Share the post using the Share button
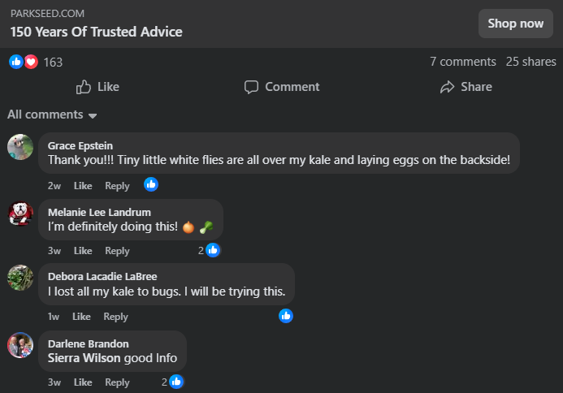This screenshot has width=563, height=393. (x=466, y=87)
